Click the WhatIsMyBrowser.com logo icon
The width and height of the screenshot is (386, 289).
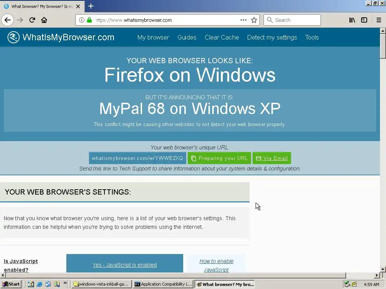pyautogui.click(x=13, y=37)
